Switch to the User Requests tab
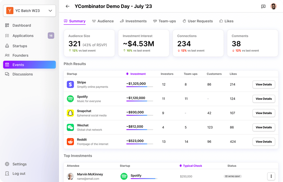This screenshot has height=182, width=283. pos(198,21)
